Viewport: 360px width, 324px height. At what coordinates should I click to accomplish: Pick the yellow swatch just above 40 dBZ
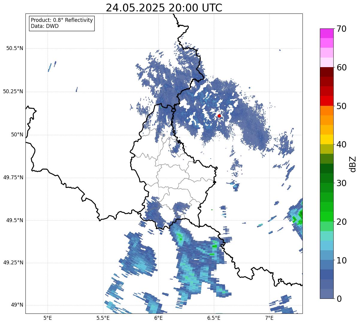click(x=326, y=140)
